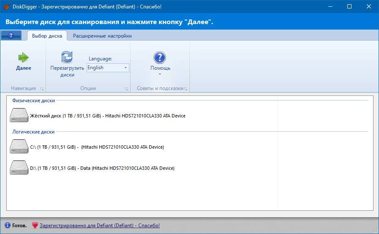
Task: Click the green Далее arrow icon
Action: coord(23,57)
